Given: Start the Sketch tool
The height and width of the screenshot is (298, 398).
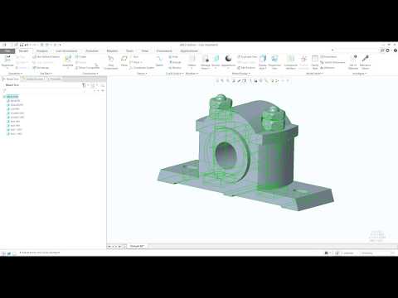Looking at the screenshot, I should (x=159, y=60).
